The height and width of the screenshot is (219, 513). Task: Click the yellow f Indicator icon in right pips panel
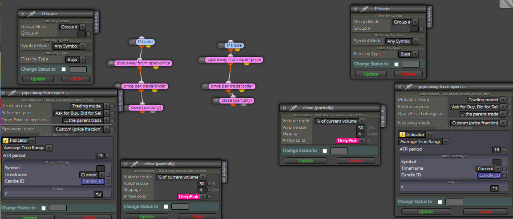coord(402,134)
